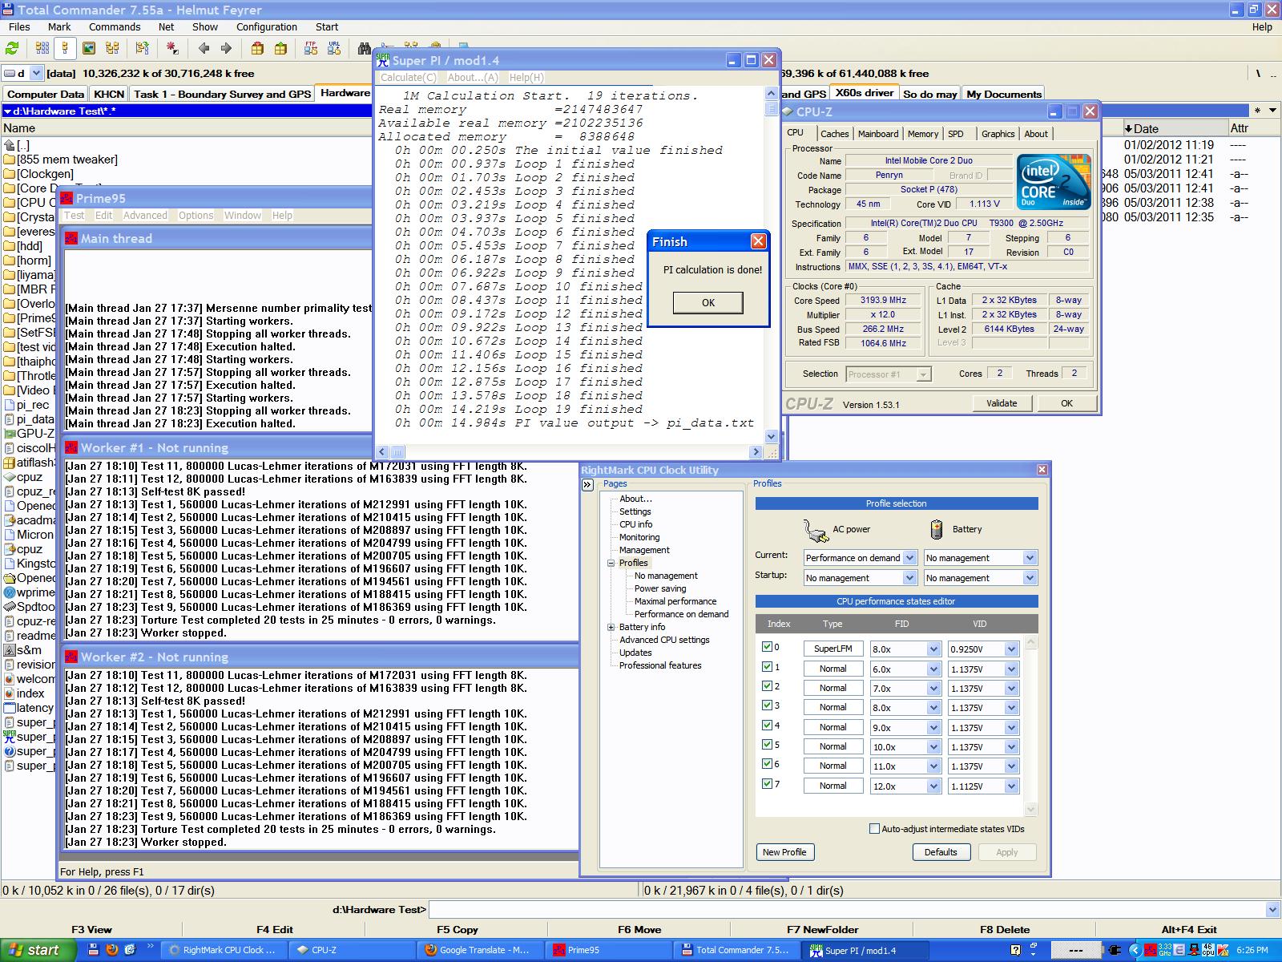Click the start button
The width and height of the screenshot is (1282, 962).
coord(37,950)
